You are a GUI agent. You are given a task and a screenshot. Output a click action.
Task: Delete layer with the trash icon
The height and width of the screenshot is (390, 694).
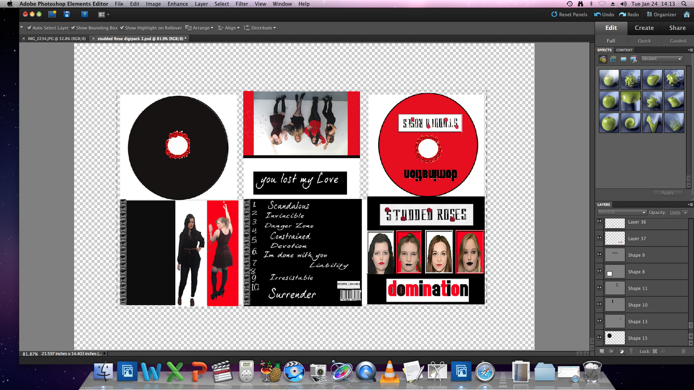click(684, 351)
